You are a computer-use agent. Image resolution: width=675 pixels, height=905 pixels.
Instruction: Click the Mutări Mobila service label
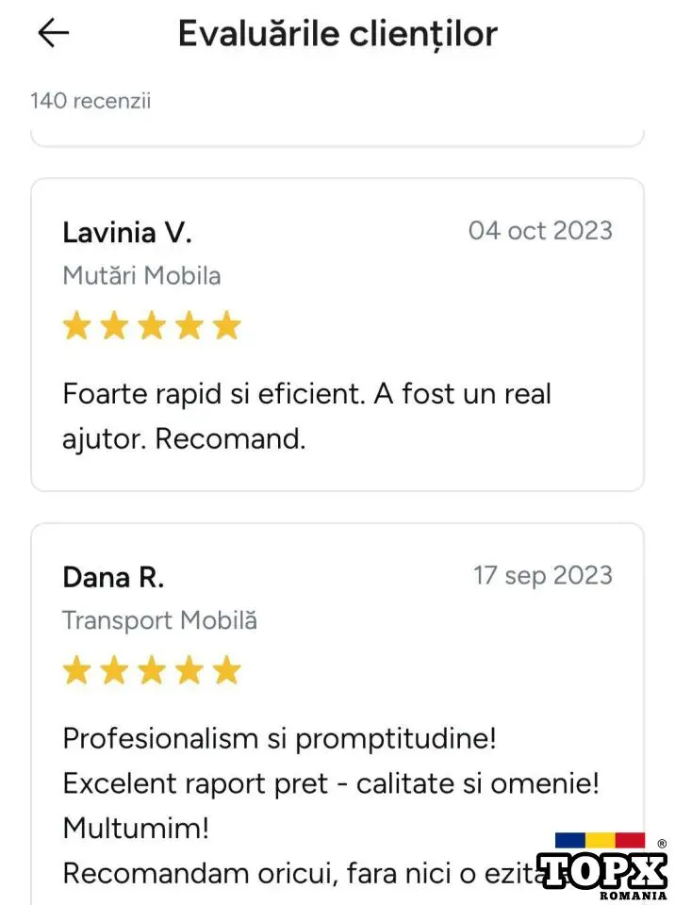(141, 275)
